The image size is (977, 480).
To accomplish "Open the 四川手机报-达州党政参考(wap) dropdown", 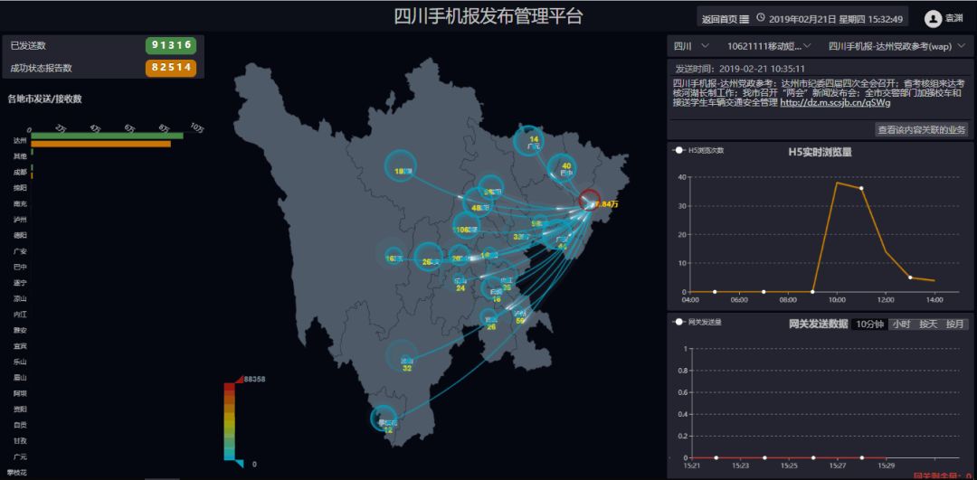I will tap(901, 45).
